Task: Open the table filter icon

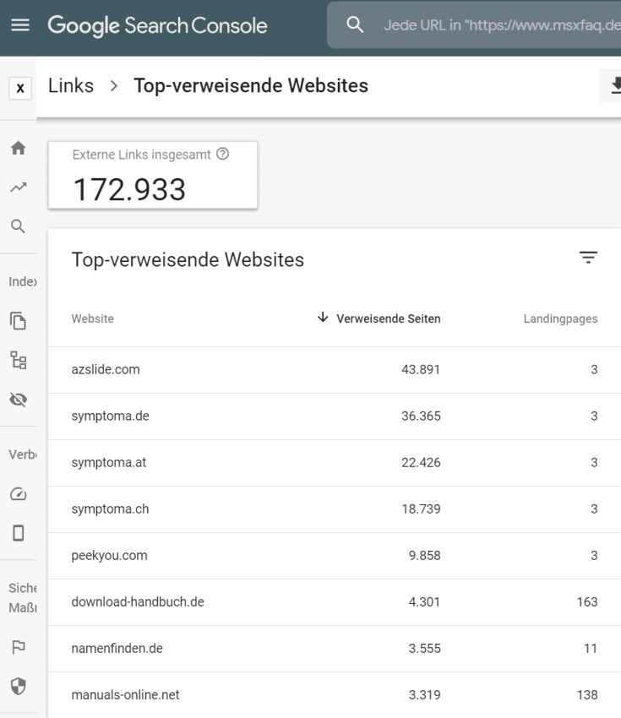Action: coord(589,258)
